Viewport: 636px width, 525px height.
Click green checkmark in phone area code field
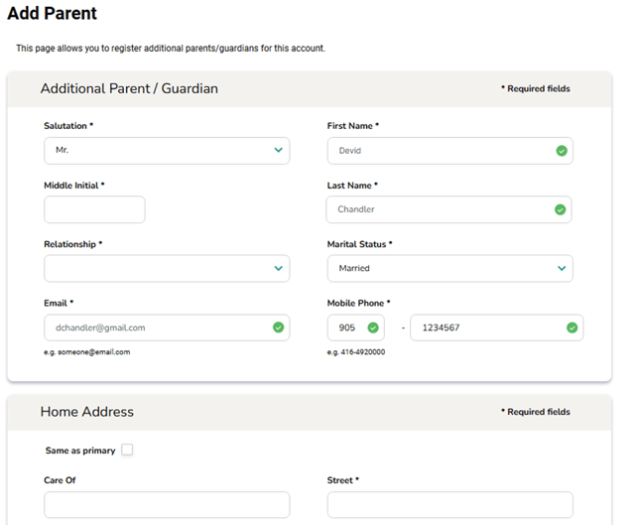tap(373, 328)
